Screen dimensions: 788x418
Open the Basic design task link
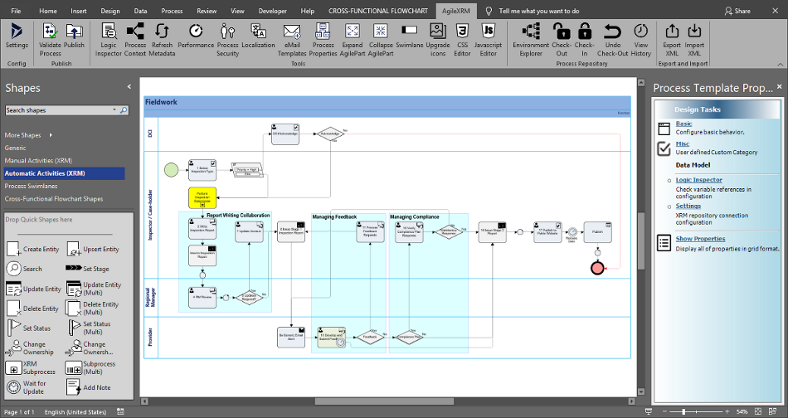pyautogui.click(x=683, y=124)
